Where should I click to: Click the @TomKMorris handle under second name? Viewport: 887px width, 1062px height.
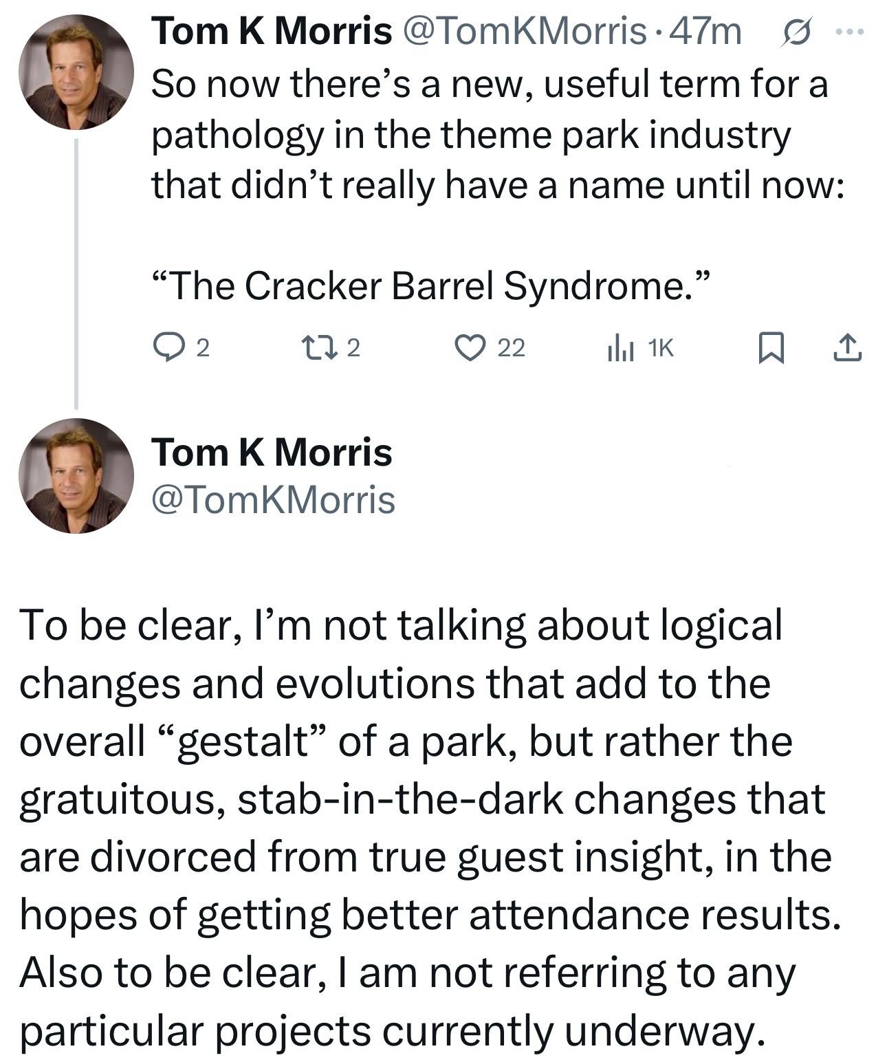pyautogui.click(x=274, y=500)
